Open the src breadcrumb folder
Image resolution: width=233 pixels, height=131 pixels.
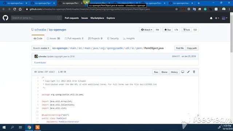[x=80, y=48]
